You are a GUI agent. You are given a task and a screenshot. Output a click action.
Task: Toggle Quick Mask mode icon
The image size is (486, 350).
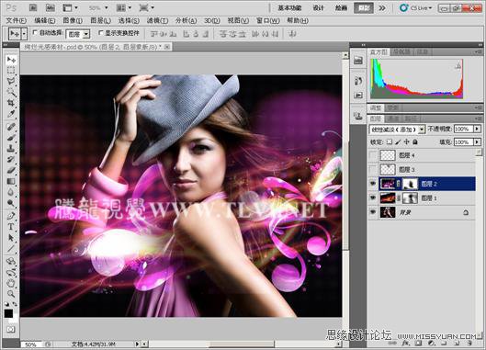11,329
